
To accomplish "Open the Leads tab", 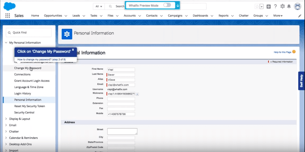I will pos(76,16).
